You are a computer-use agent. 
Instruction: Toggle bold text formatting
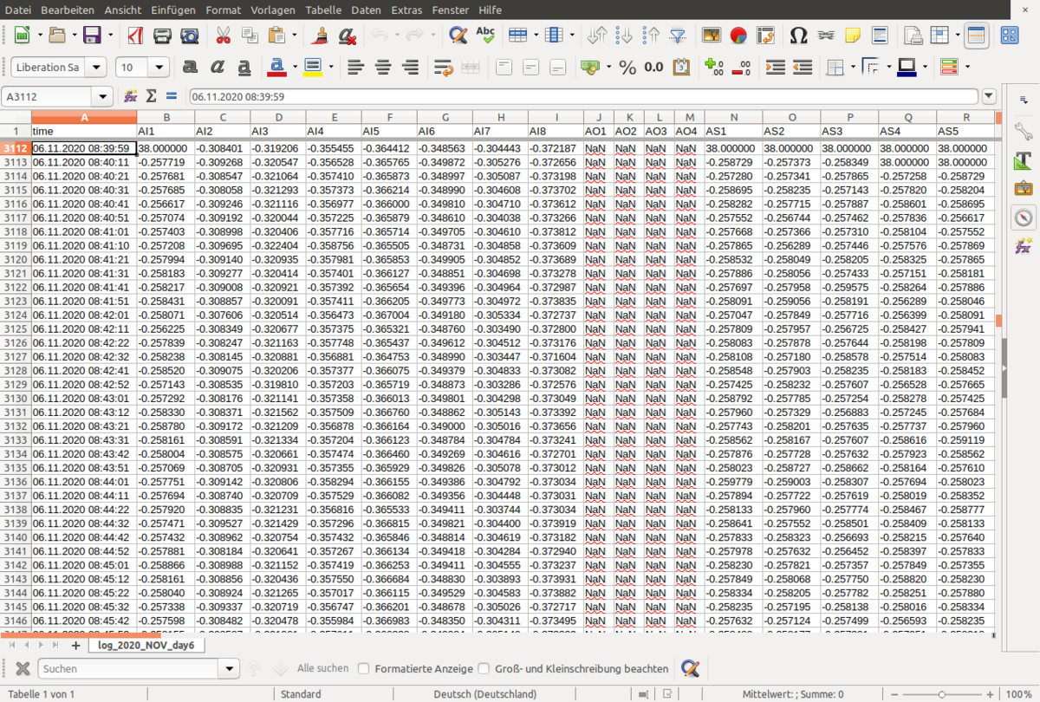click(190, 67)
